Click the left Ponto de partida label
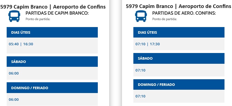 pyautogui.click(x=38, y=19)
